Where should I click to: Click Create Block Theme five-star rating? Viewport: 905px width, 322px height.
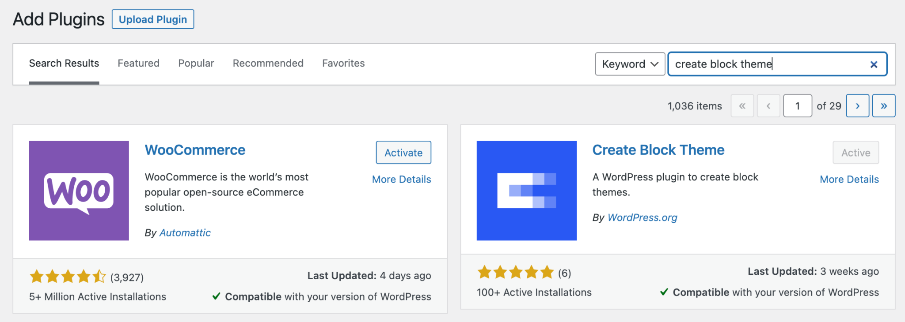point(516,273)
